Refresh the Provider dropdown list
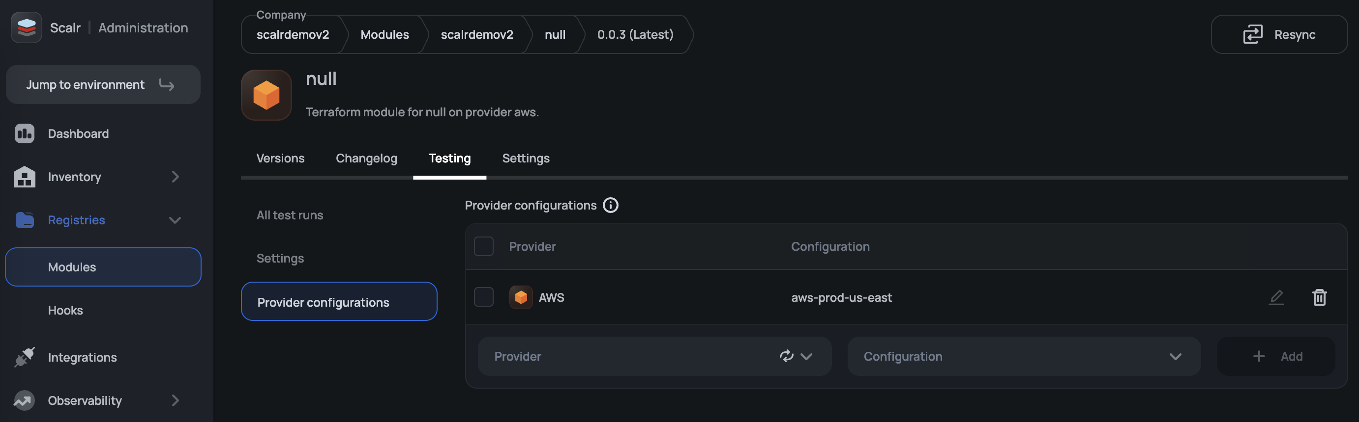 [x=786, y=356]
